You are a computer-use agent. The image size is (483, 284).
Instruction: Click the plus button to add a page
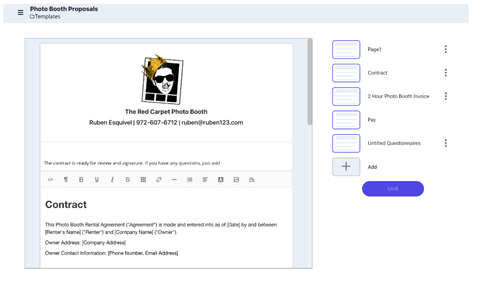(346, 167)
